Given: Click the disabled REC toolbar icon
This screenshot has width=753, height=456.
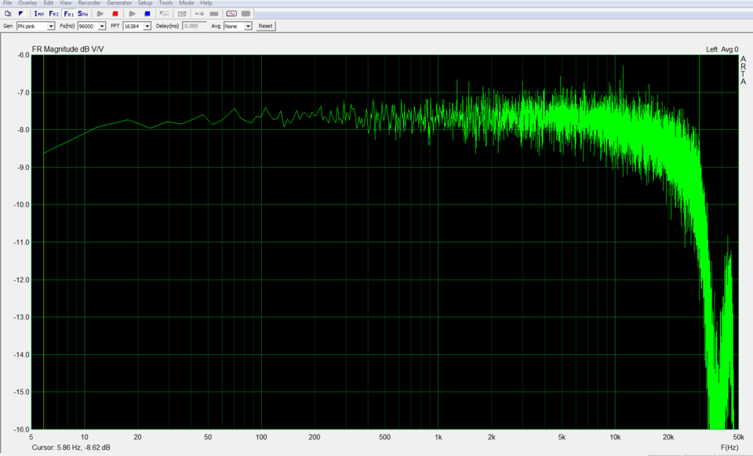Looking at the screenshot, I should 165,14.
